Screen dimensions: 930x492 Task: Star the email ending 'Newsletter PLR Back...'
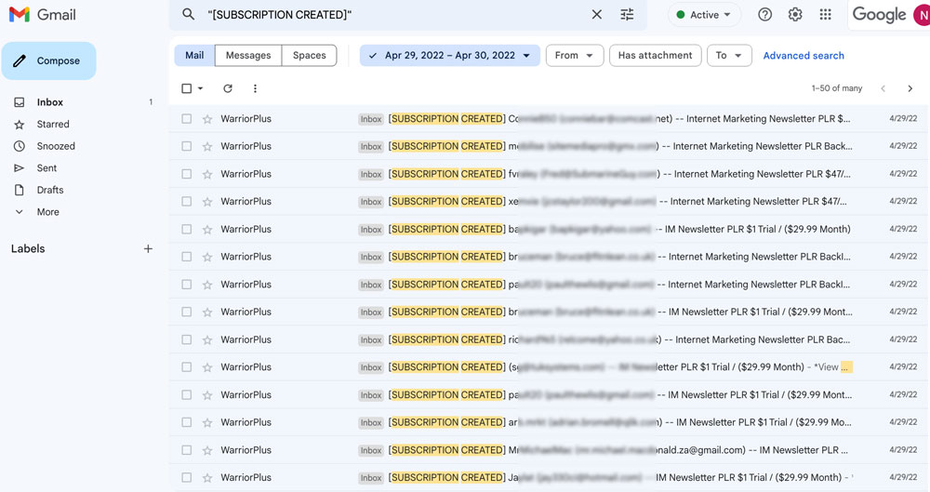(207, 147)
